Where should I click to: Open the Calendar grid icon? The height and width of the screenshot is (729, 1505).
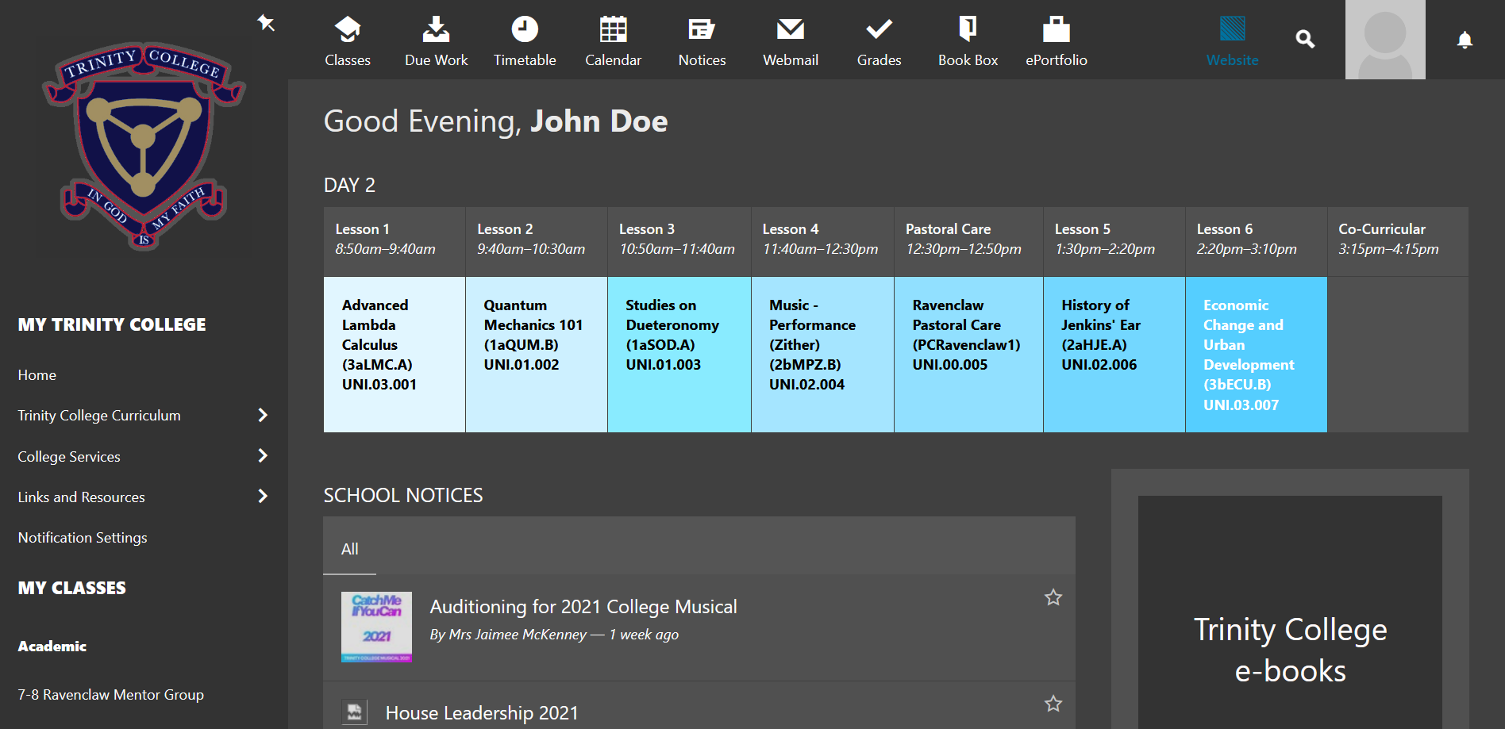(613, 31)
